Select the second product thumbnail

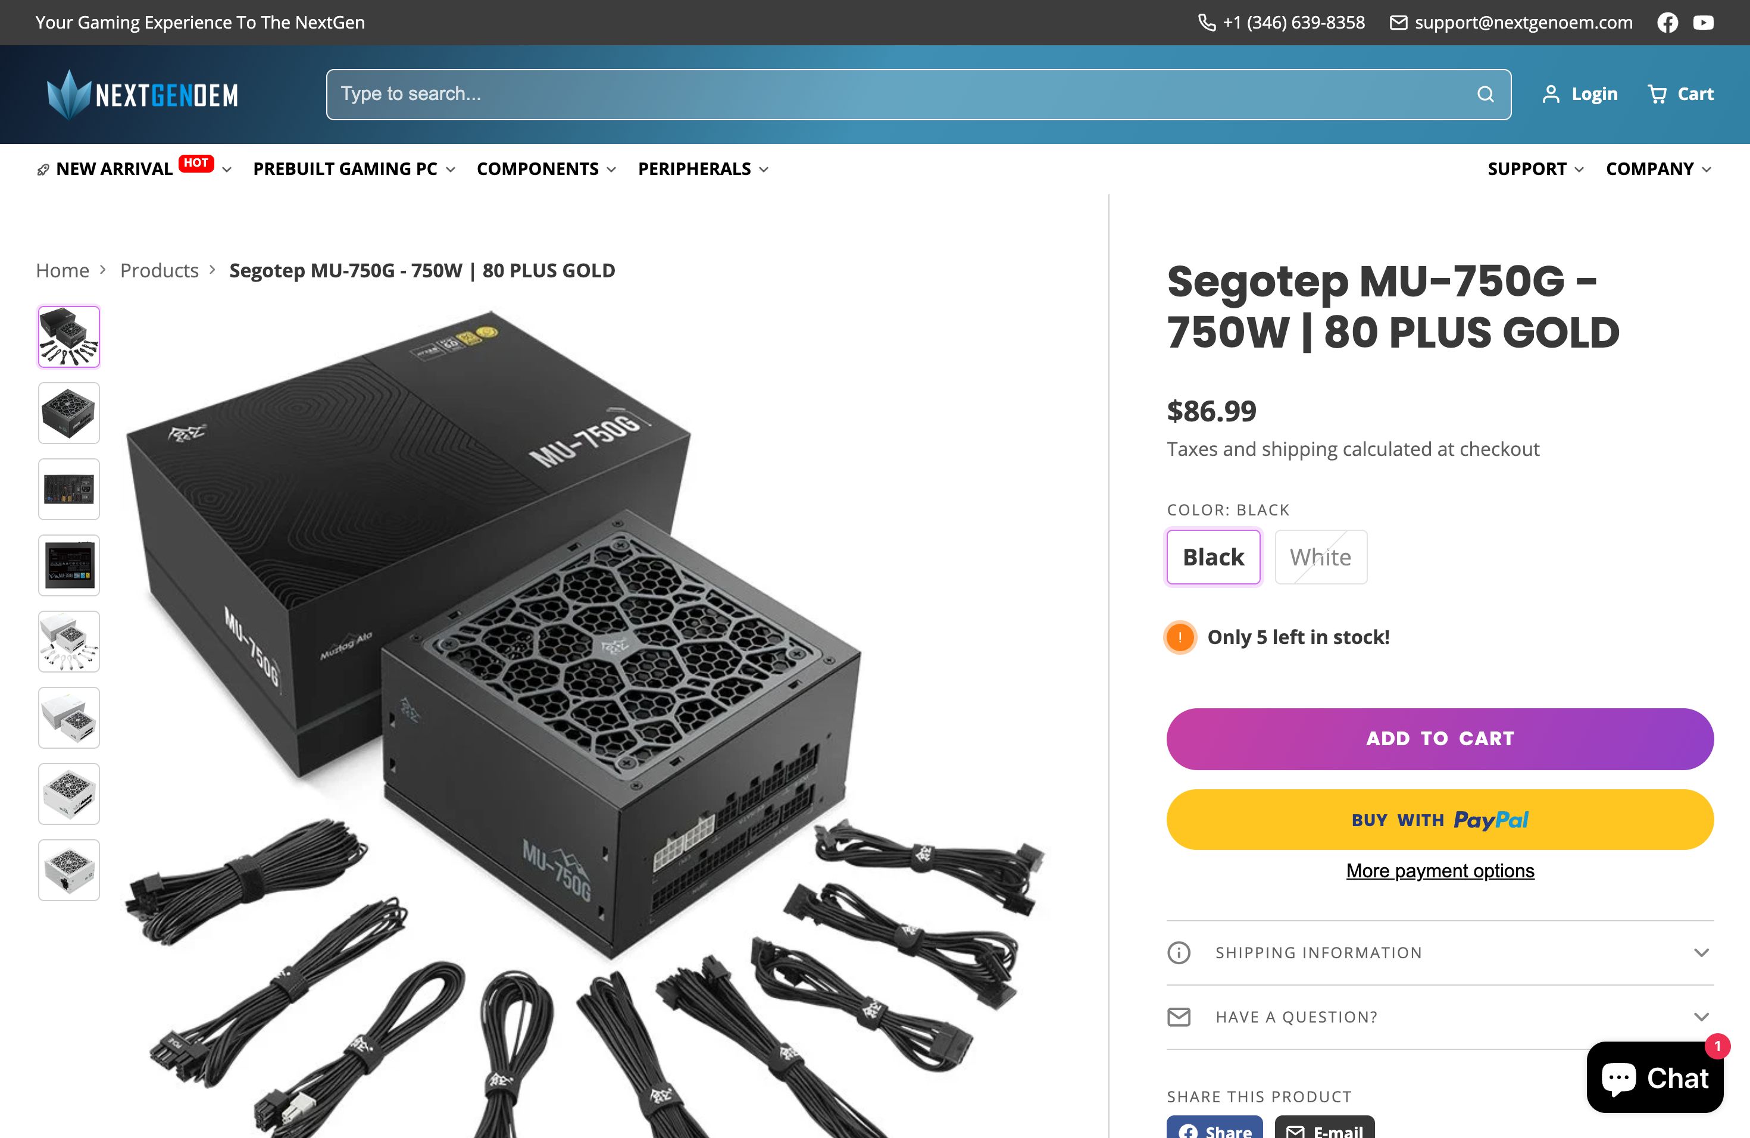[x=68, y=413]
